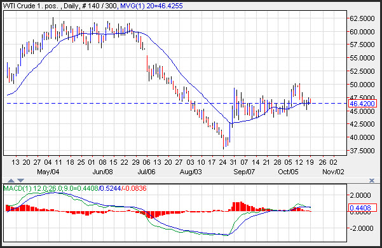Click the 60.0000 price axis label
This screenshot has width=382, height=248.
pyautogui.click(x=362, y=32)
